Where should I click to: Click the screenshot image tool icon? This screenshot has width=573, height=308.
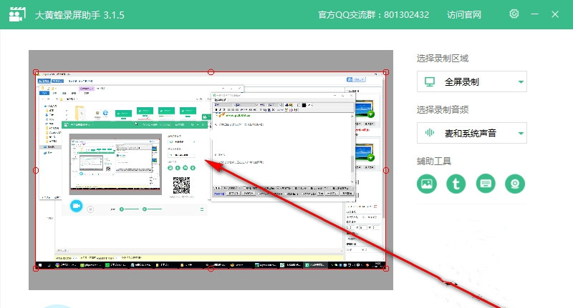426,184
